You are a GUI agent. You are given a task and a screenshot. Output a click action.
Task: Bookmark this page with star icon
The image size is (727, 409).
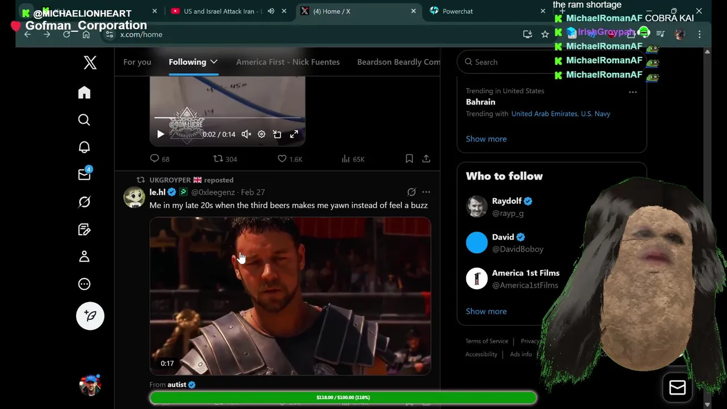point(545,35)
